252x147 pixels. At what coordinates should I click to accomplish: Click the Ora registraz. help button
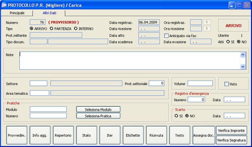[207, 22]
